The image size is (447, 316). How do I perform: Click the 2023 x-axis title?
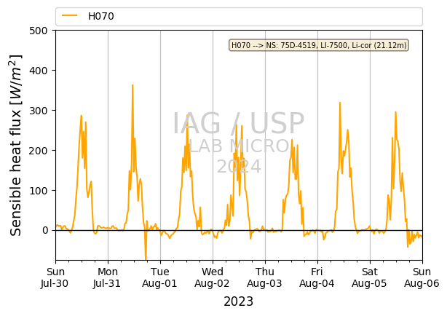(x=239, y=301)
